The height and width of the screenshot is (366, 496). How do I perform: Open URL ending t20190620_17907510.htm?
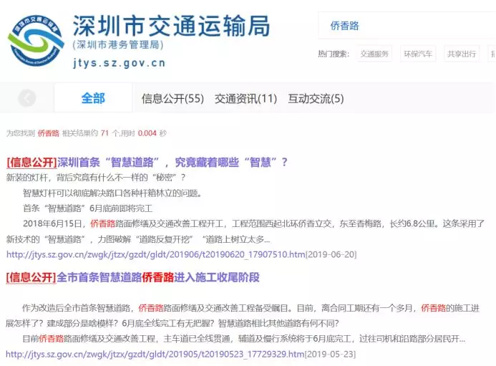coord(156,254)
